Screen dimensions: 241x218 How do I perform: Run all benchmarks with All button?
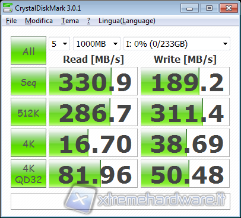28,50
